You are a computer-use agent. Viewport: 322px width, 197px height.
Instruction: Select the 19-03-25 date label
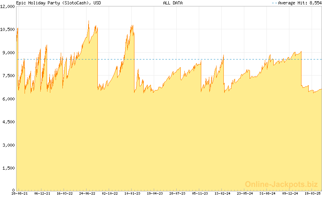tap(312, 193)
